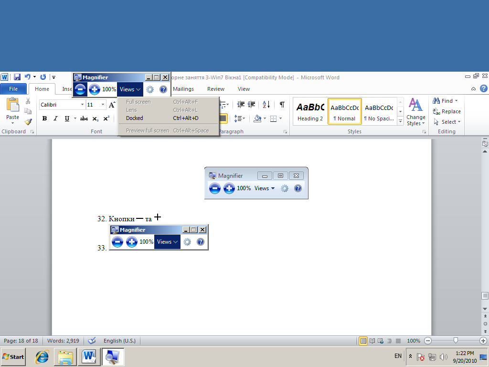Switch to Print Layout view in status bar
The height and width of the screenshot is (367, 489).
(x=363, y=341)
